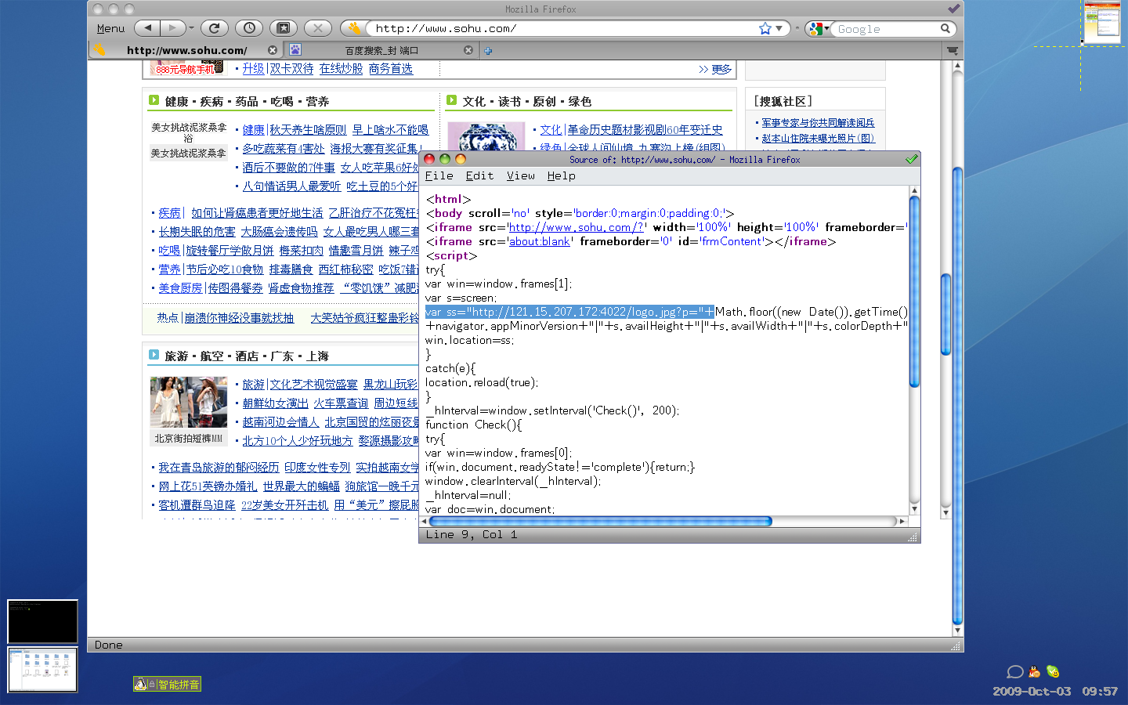The image size is (1128, 705).
Task: Open the search engine chooser dropdown
Action: click(826, 29)
